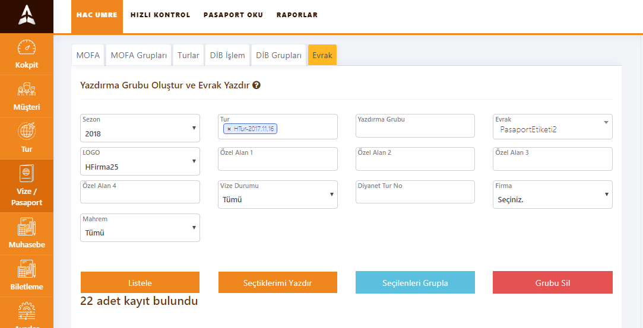Open the settings gear sidebar item

[27, 313]
